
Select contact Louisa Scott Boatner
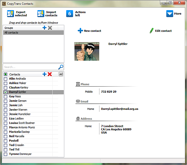point(22,123)
